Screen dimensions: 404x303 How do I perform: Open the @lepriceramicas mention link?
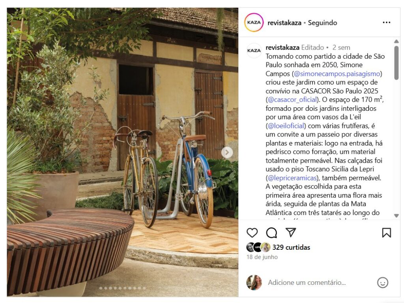point(292,178)
